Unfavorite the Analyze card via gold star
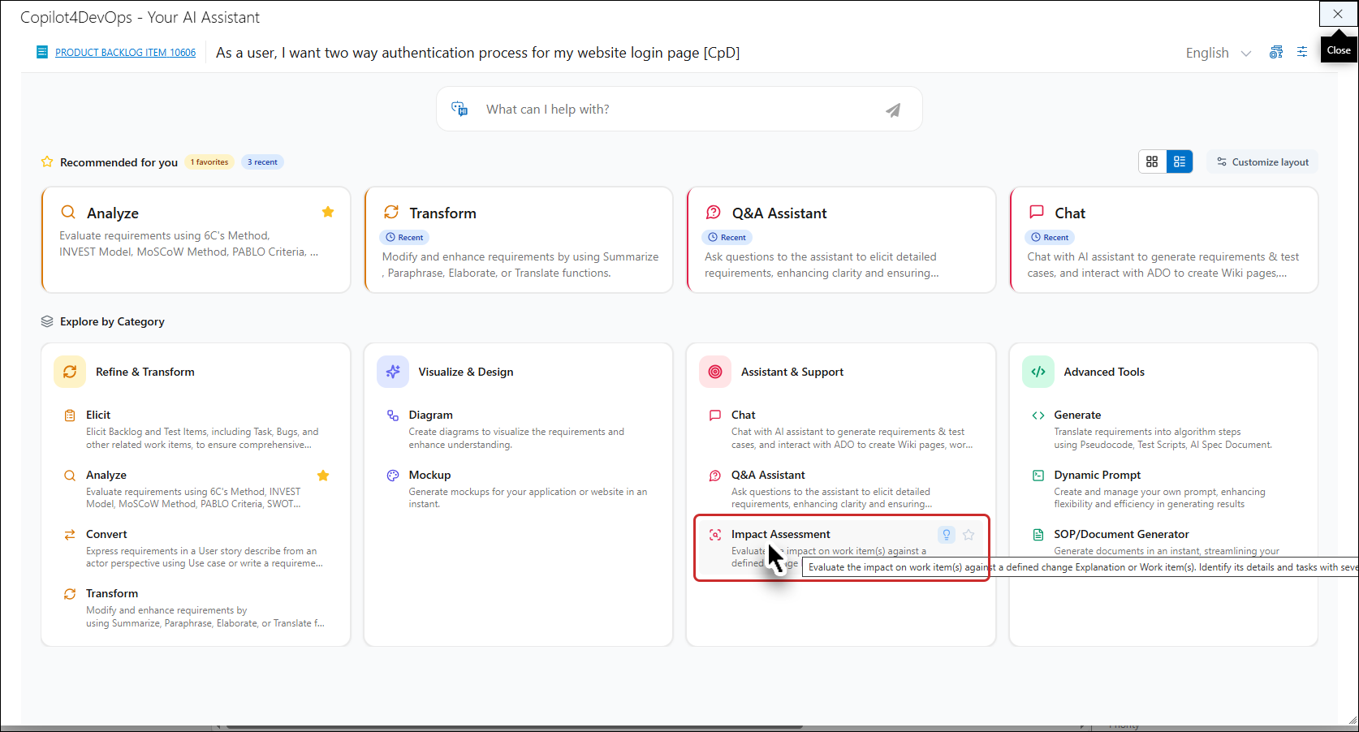Screen dimensions: 1359x732 coord(328,212)
